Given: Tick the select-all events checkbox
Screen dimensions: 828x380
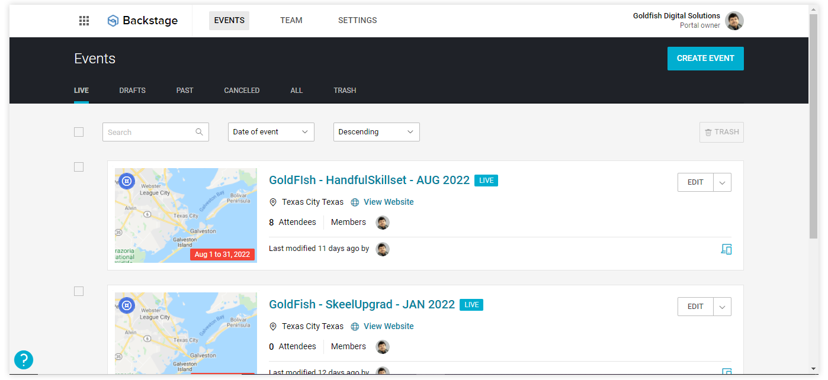Looking at the screenshot, I should point(79,132).
